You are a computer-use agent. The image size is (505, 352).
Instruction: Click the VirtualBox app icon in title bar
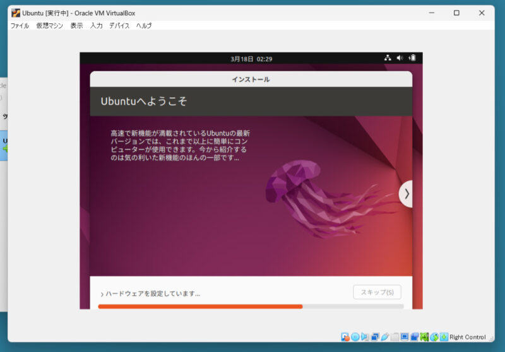(x=16, y=13)
